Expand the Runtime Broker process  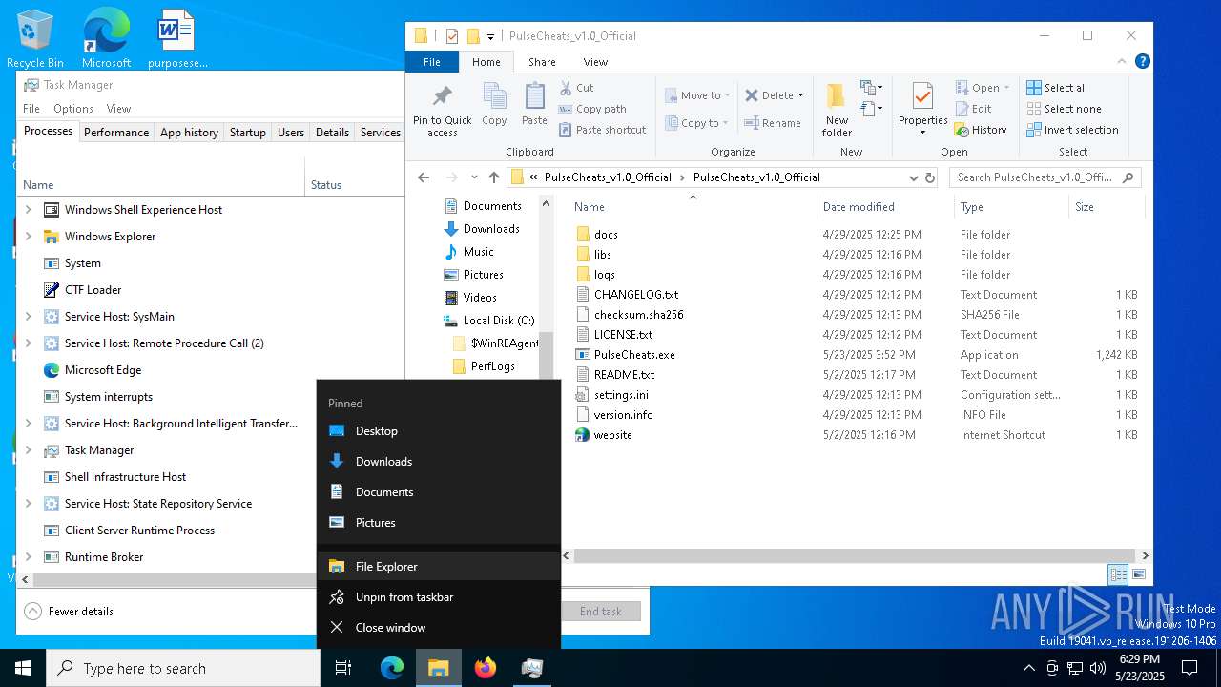pyautogui.click(x=28, y=557)
